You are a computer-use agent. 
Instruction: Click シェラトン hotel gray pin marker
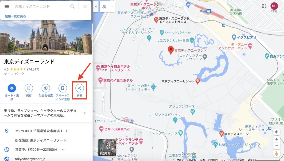[x=132, y=150]
